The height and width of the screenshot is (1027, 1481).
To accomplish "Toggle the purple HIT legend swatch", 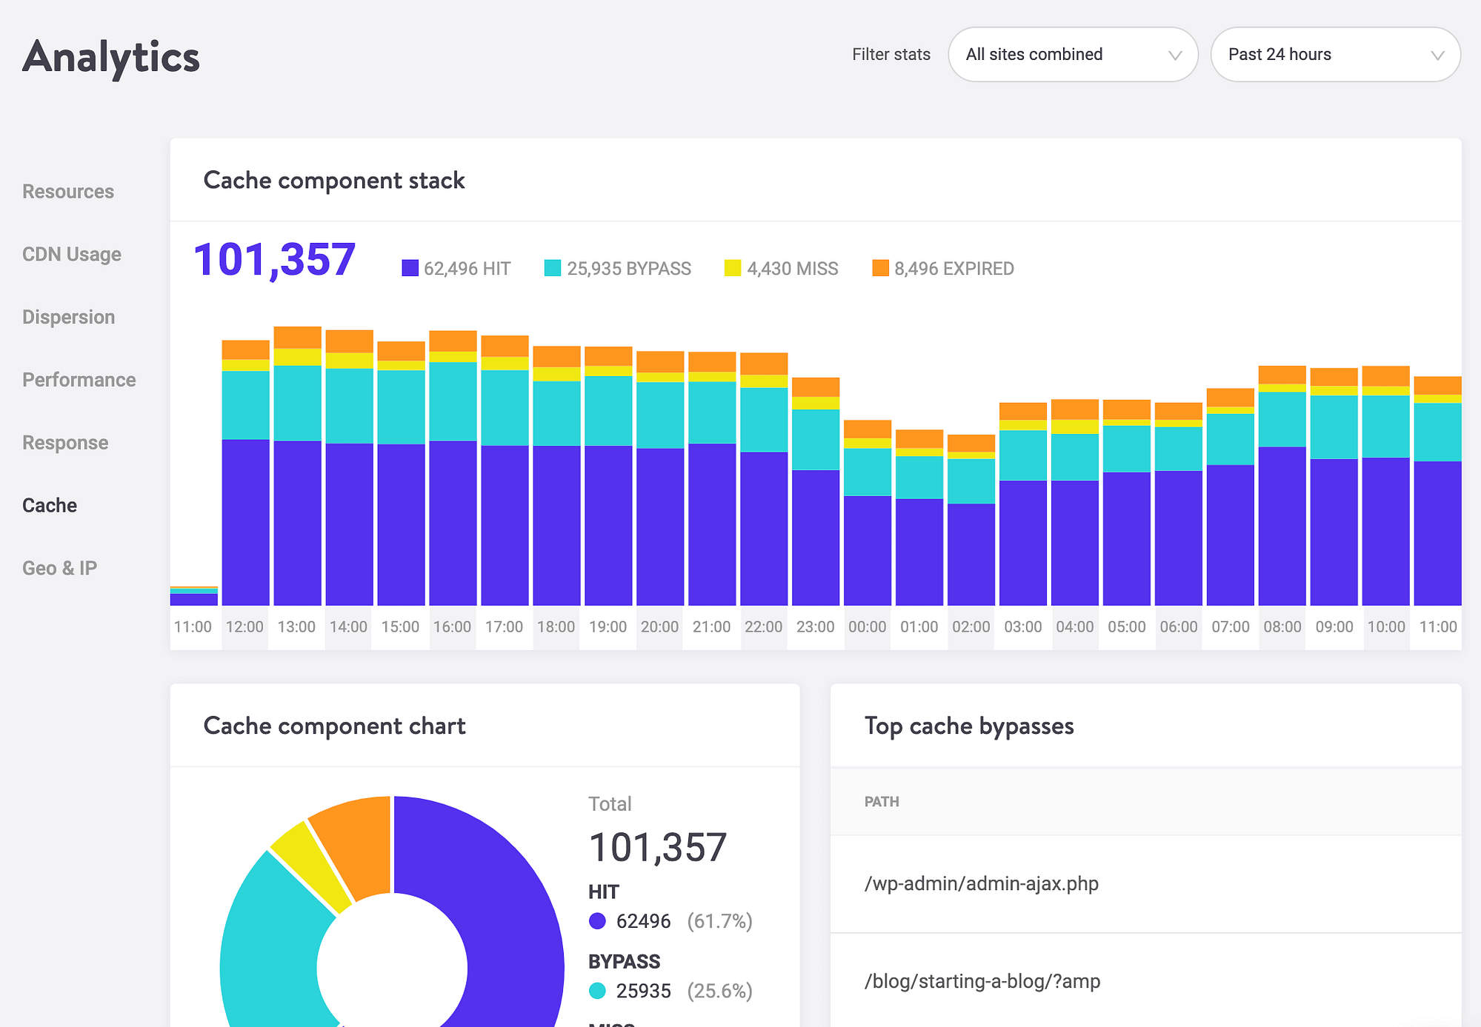I will [410, 268].
